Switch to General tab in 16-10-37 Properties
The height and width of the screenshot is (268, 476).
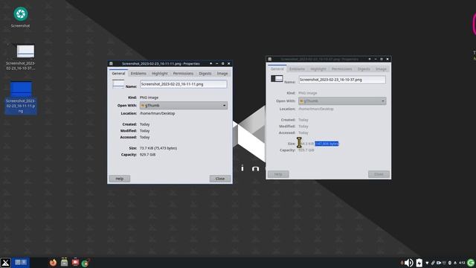coord(277,69)
